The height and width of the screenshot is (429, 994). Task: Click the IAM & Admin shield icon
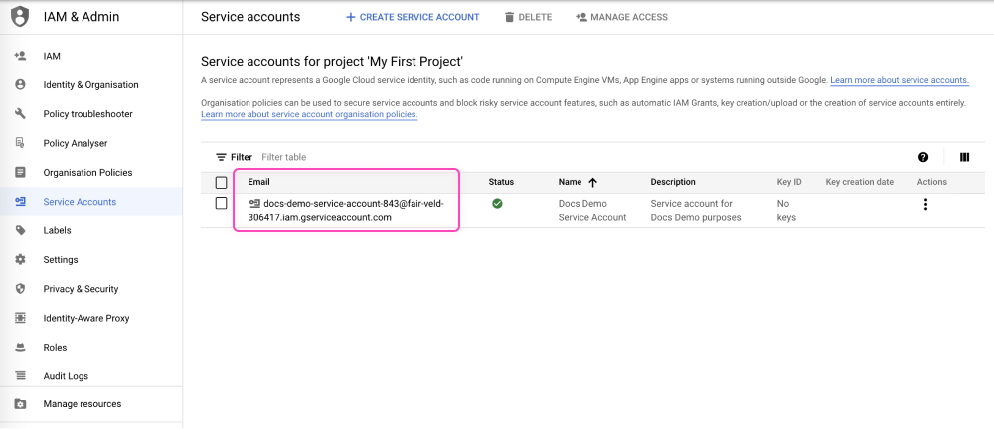[x=20, y=17]
